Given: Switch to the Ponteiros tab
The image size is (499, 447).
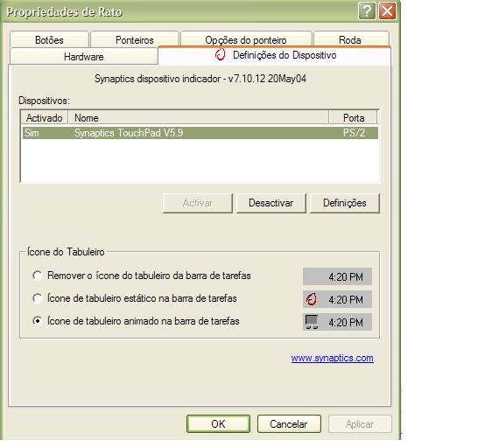Looking at the screenshot, I should tap(135, 40).
